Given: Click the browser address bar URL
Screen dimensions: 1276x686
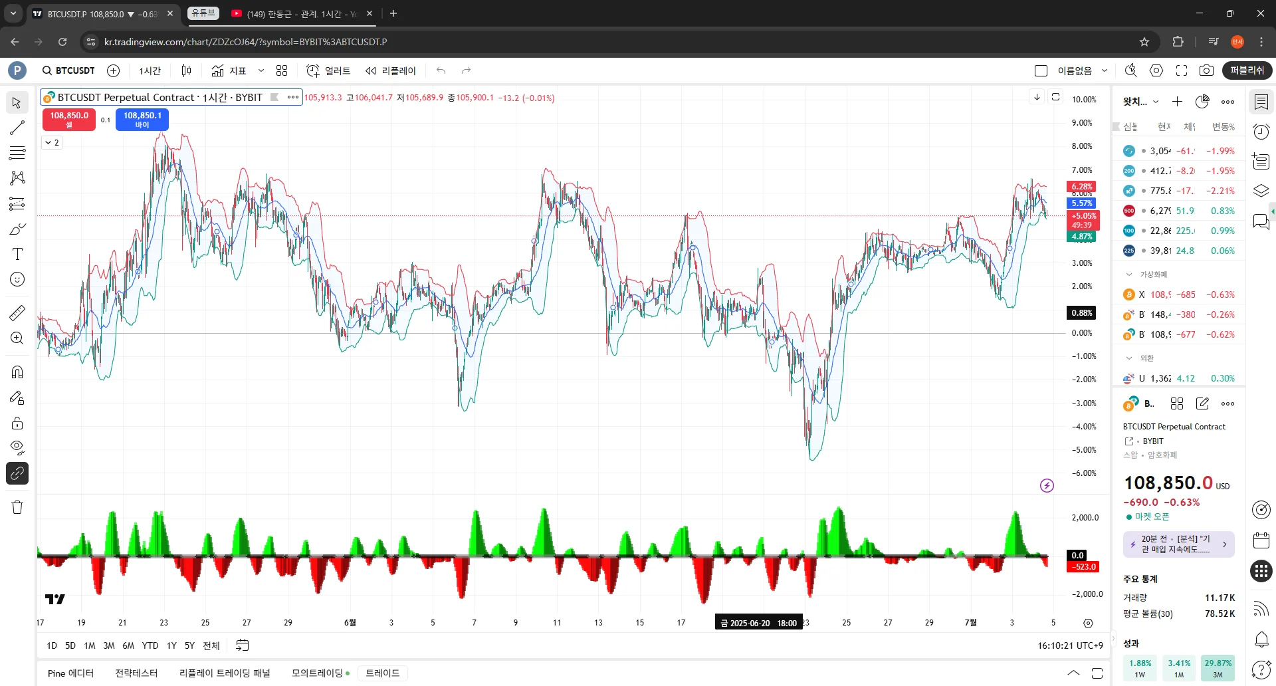Looking at the screenshot, I should click(x=246, y=42).
